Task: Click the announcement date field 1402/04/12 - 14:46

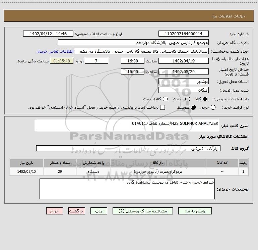Action: (48, 34)
